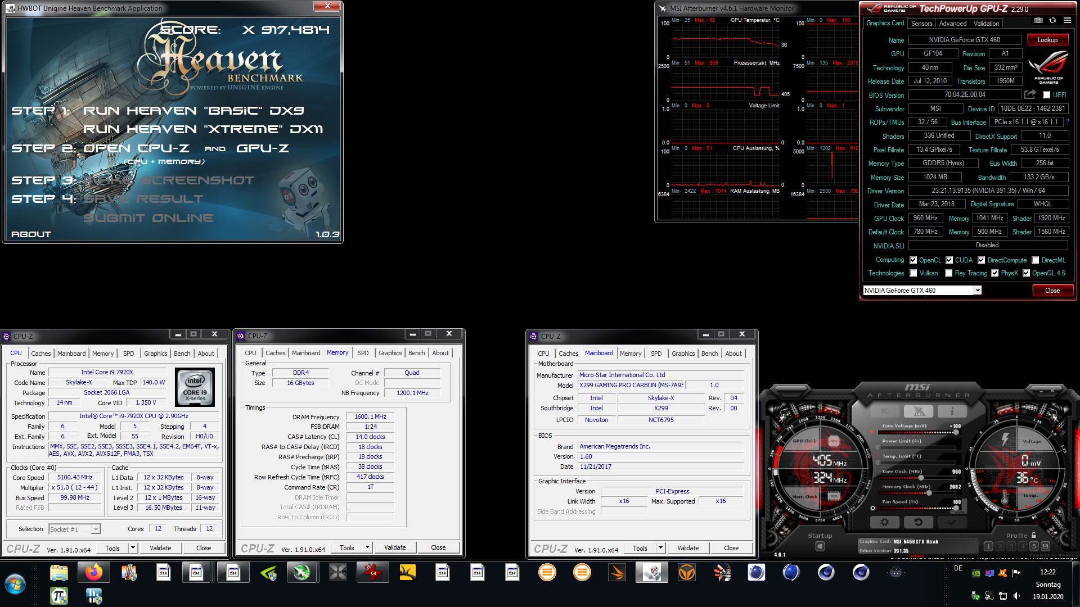This screenshot has height=607, width=1080.
Task: Select Afterburner profile slot 5
Action: coord(1034,546)
